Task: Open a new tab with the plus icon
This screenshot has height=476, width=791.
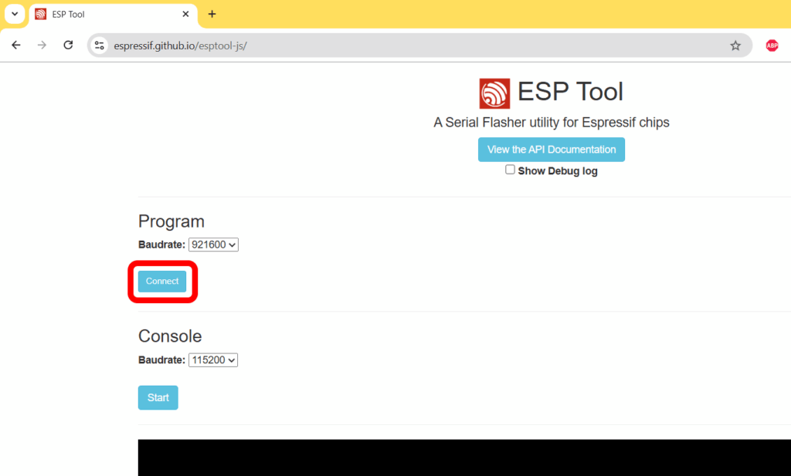Action: (212, 14)
